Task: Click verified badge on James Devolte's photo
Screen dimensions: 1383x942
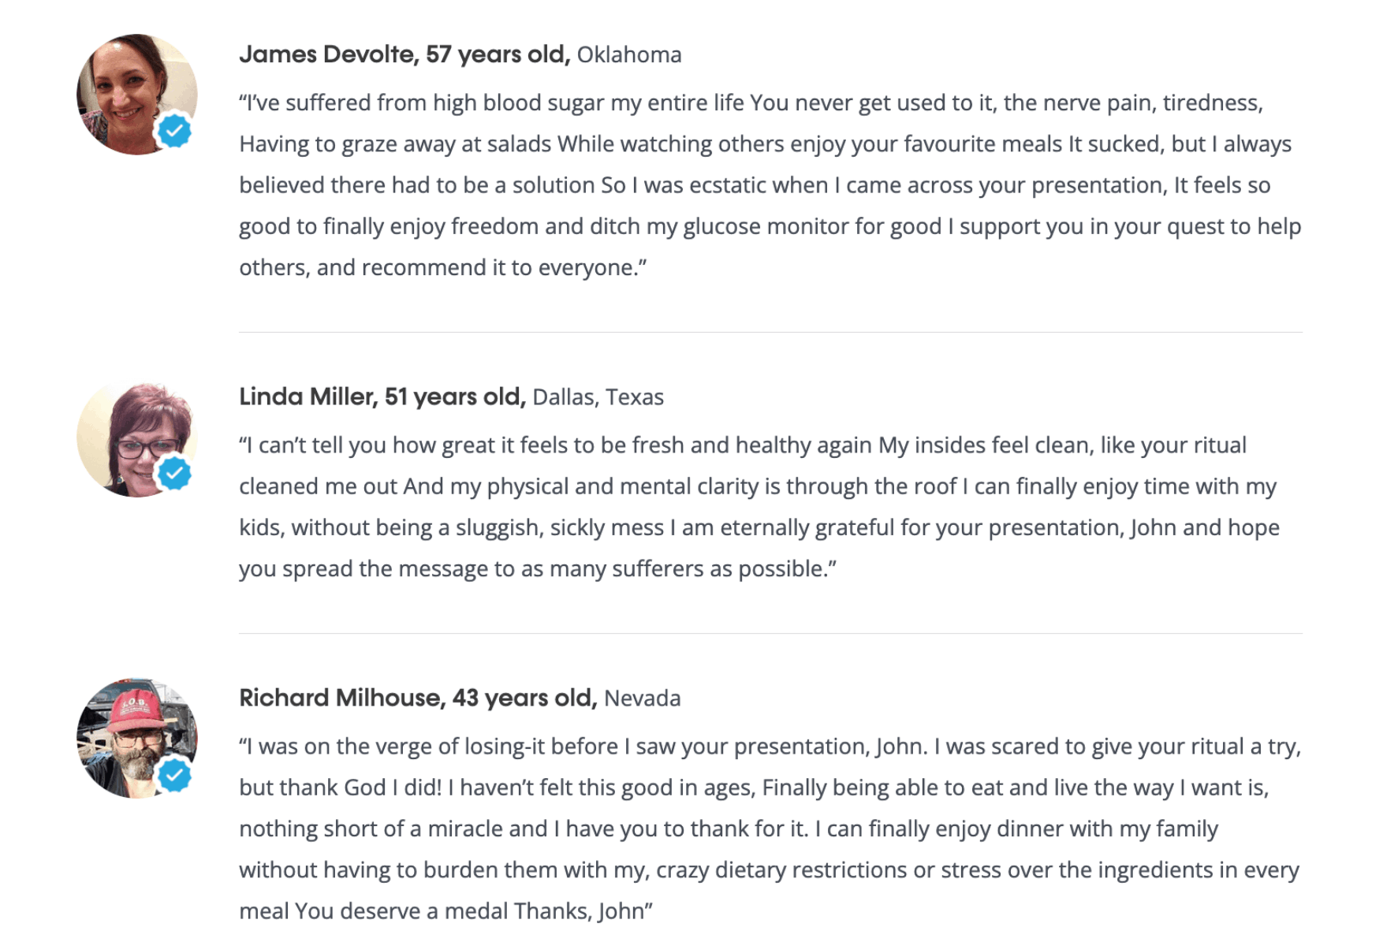Action: coord(175,131)
